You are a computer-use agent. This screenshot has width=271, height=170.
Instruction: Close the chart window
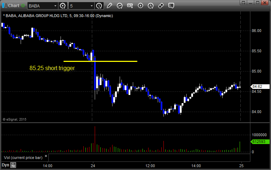click(265, 2)
